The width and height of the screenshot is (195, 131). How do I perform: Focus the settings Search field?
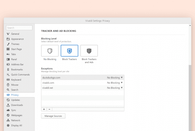19,28
